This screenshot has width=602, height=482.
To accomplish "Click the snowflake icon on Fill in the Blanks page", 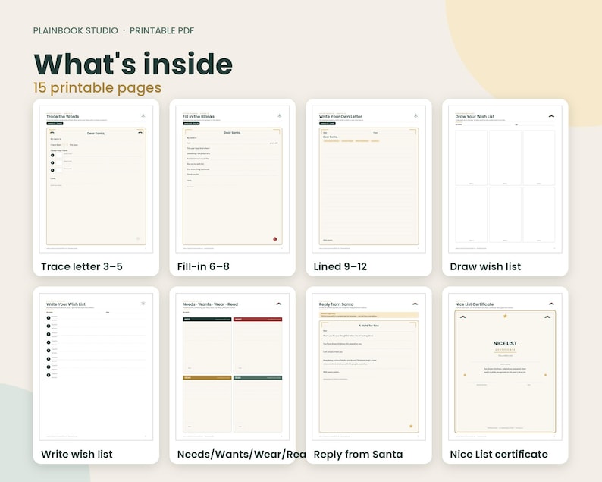I will pos(280,115).
